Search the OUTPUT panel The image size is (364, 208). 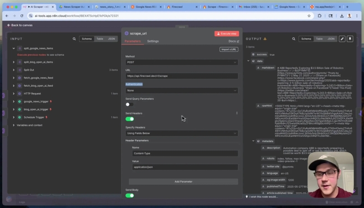click(x=293, y=39)
